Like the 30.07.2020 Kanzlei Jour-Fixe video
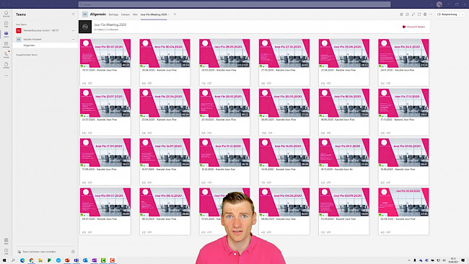Screen dimensions: 469x264 point(89,84)
